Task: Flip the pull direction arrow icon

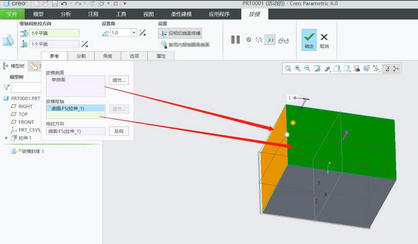Action: 85,44
